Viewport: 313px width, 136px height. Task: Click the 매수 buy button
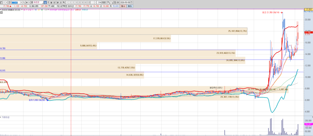click(123, 6)
